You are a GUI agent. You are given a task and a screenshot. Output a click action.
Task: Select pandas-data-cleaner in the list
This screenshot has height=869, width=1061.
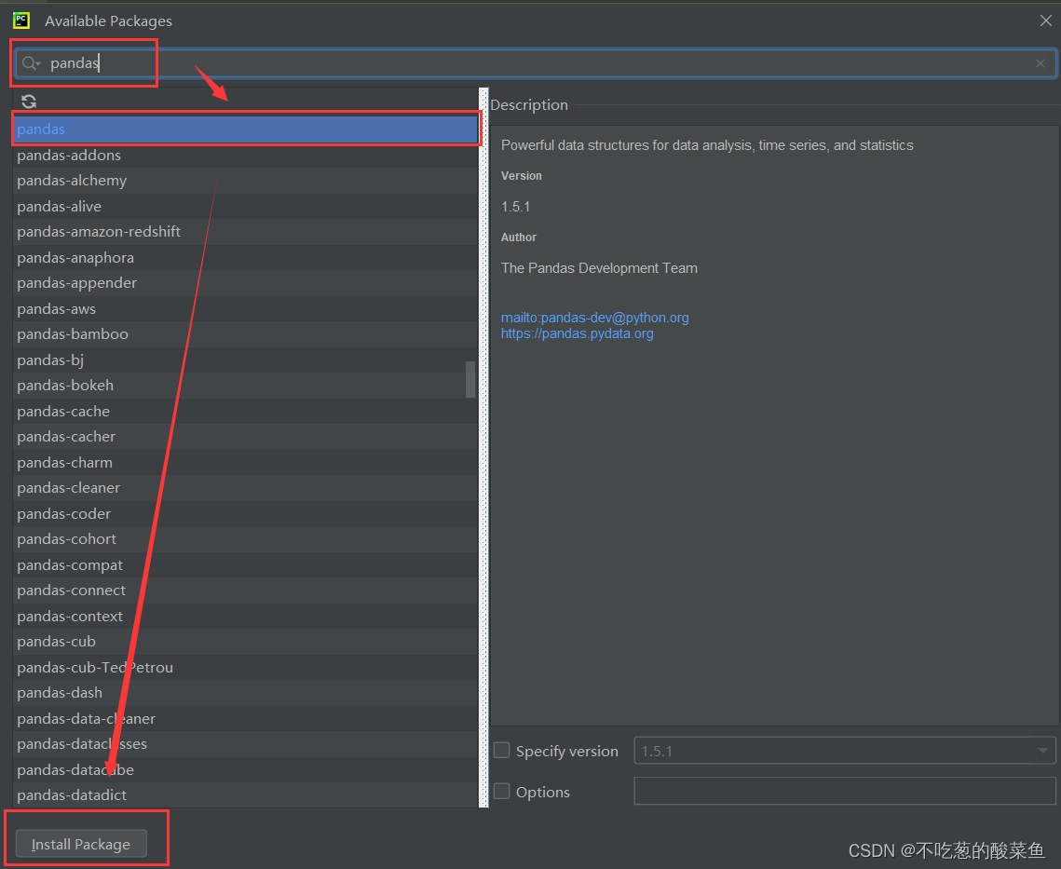click(x=245, y=719)
